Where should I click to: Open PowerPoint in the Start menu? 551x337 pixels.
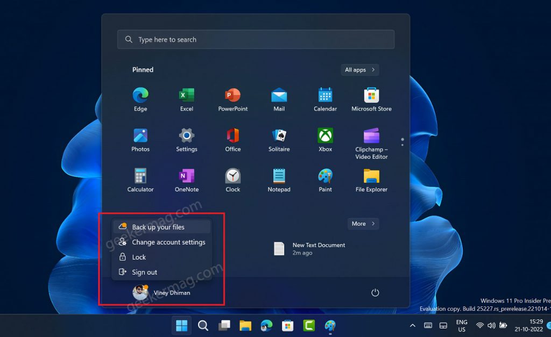(x=232, y=99)
